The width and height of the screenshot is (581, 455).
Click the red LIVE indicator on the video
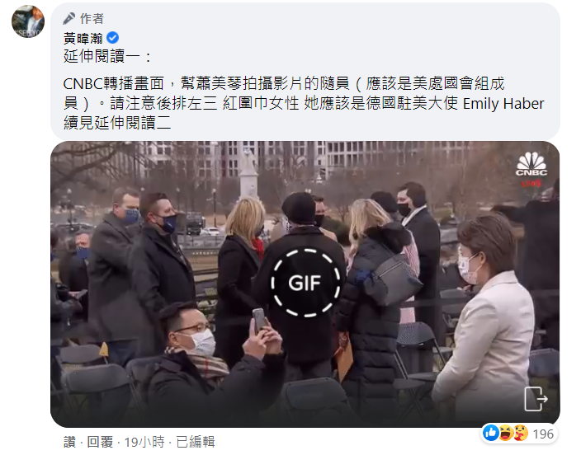coord(531,184)
